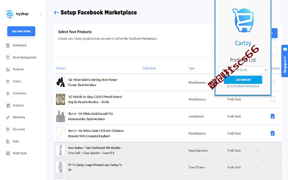The image size is (288, 180).
Task: Click the Cartzy cart logo in popup
Action: click(243, 20)
